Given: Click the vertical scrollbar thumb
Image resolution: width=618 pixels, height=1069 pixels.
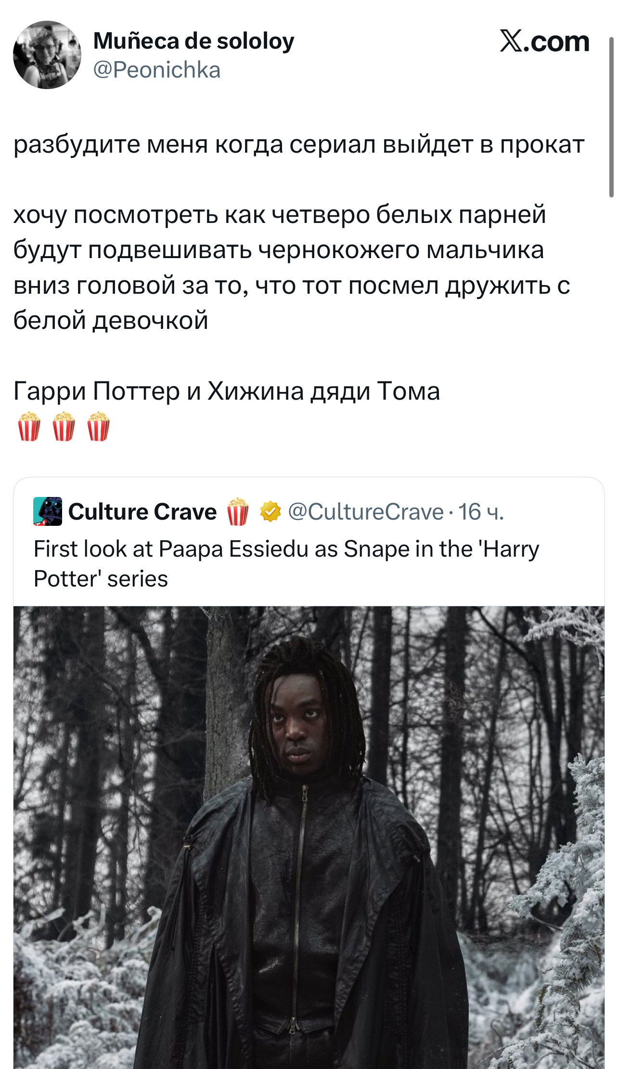Looking at the screenshot, I should pos(611,117).
